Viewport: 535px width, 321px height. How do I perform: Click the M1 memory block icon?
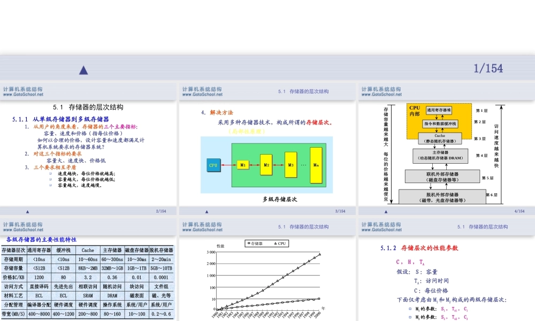(x=243, y=165)
